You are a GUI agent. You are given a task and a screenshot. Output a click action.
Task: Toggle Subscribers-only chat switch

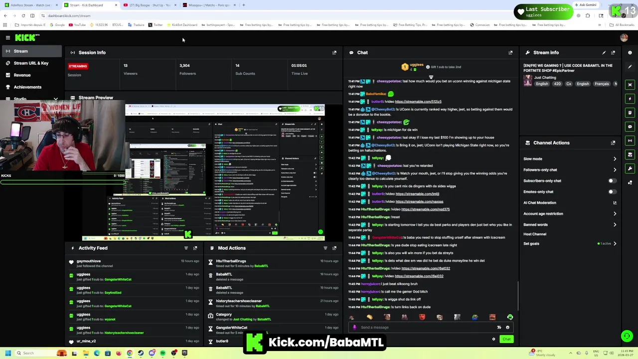click(612, 181)
